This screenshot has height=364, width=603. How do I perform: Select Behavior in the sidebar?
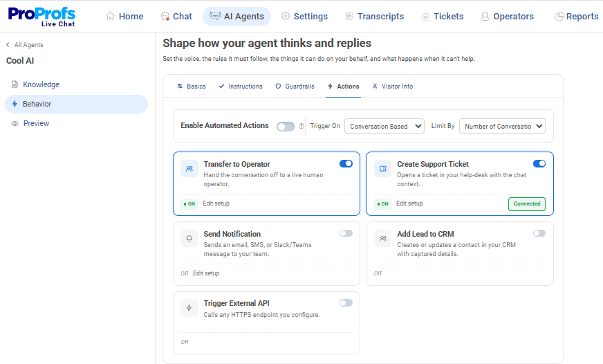(x=76, y=104)
